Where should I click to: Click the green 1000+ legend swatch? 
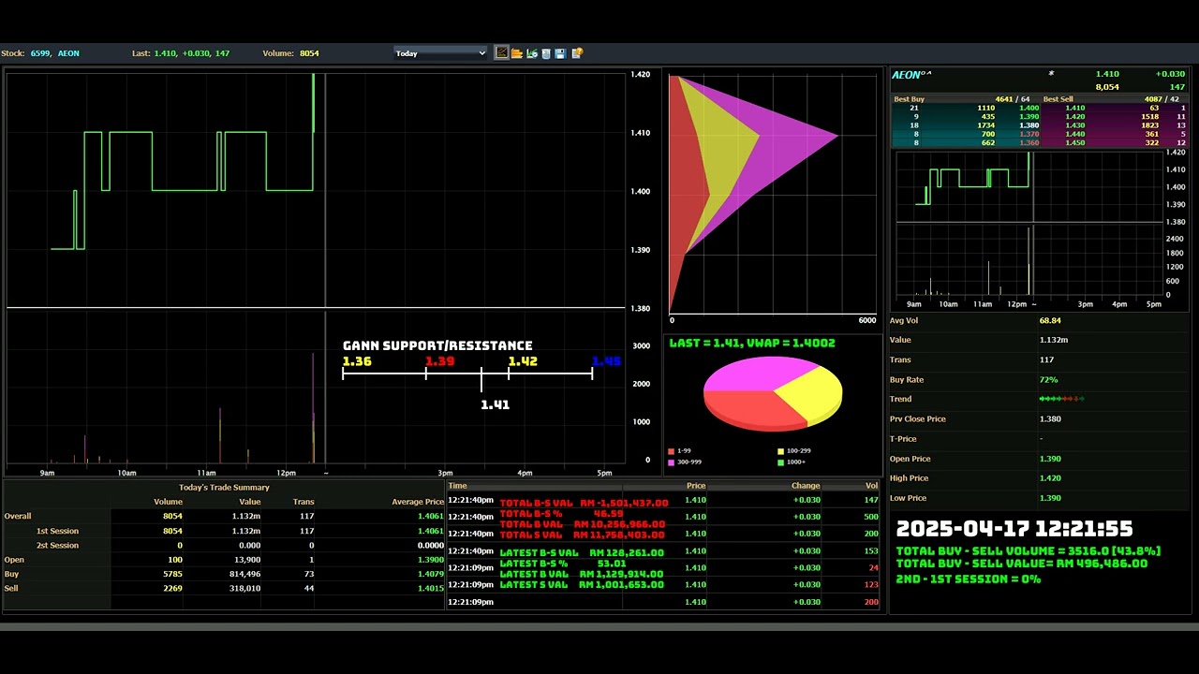point(781,462)
